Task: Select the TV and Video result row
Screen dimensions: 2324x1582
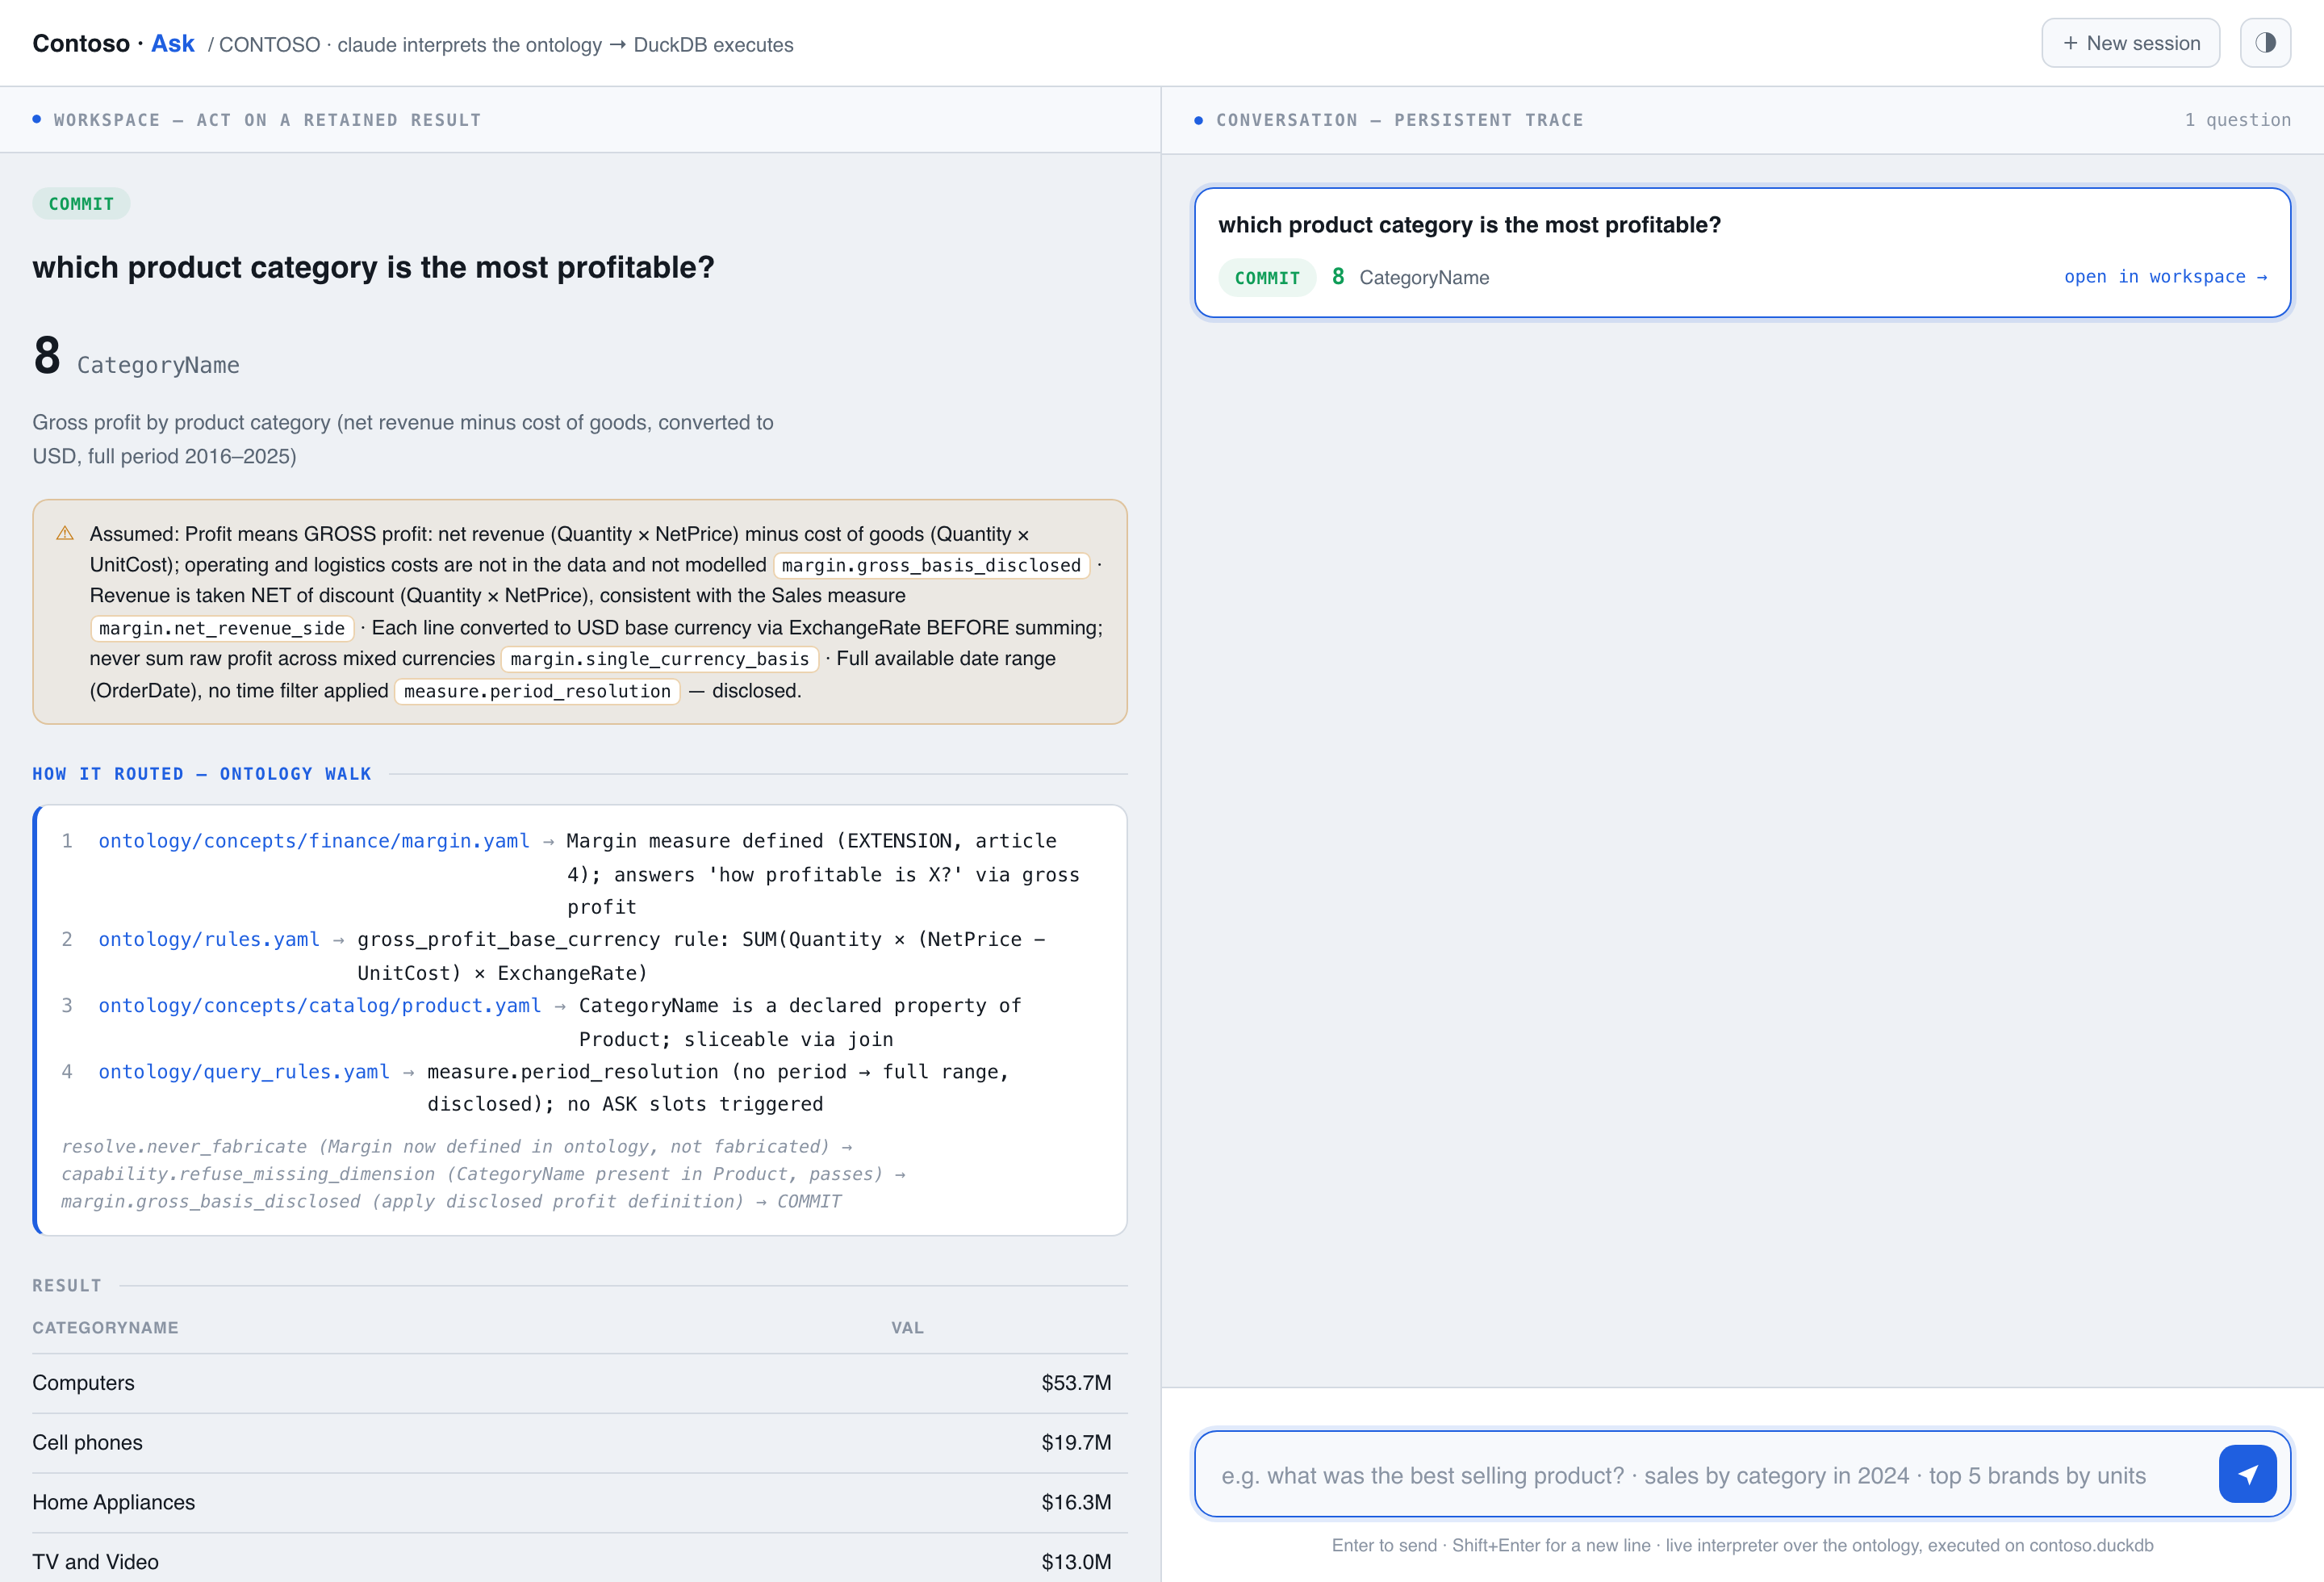Action: [580, 1559]
